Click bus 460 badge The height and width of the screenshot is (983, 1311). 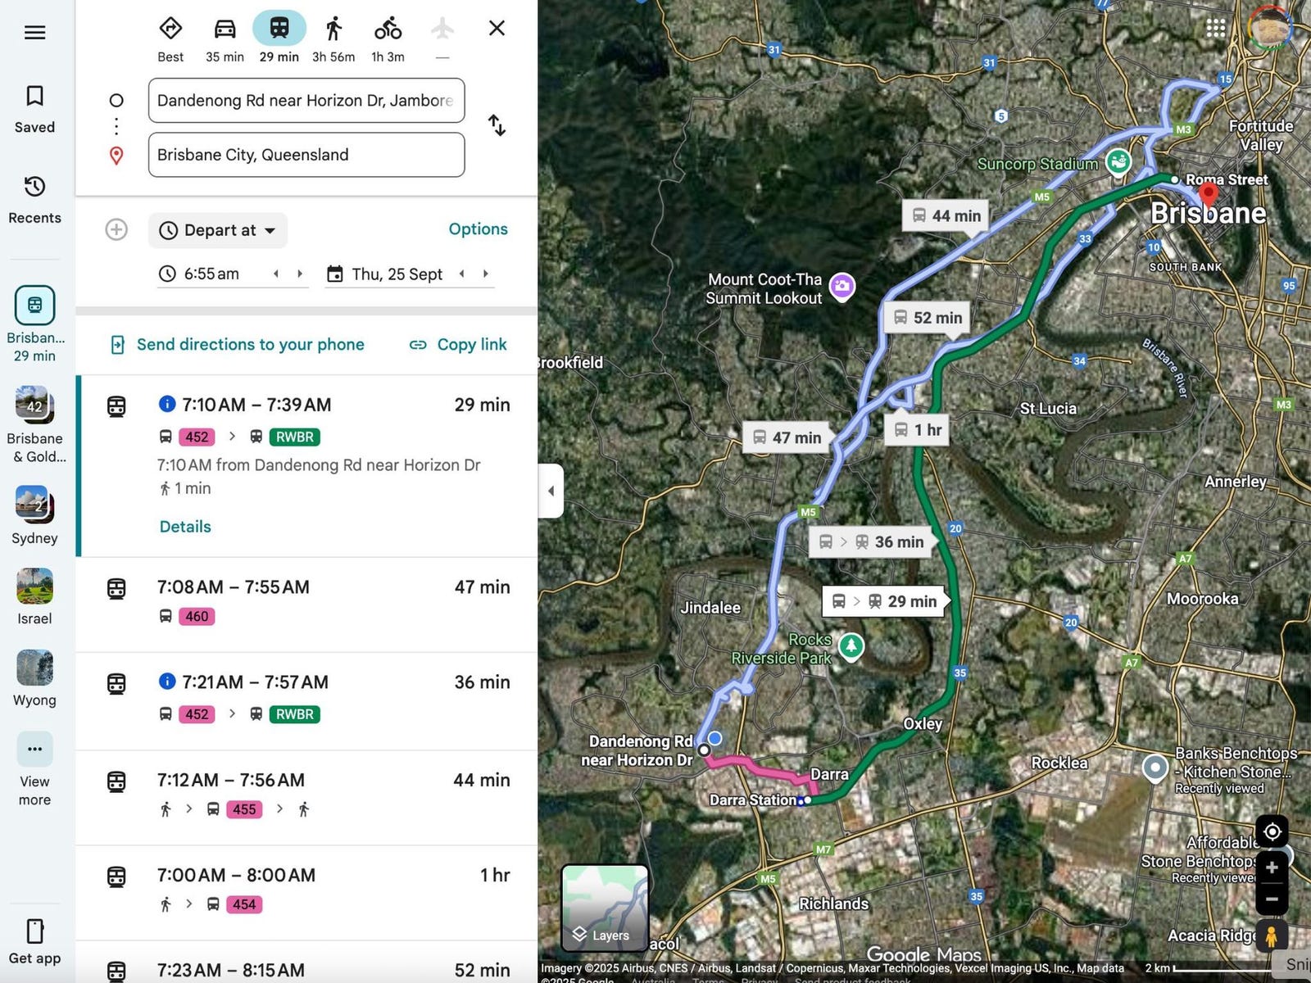[197, 616]
